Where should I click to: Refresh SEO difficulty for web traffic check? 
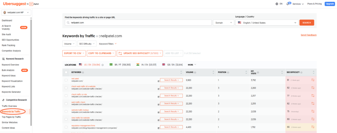313,104
